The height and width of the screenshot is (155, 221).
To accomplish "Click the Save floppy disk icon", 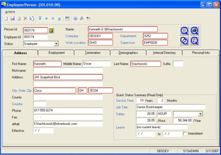I will 12,18.
